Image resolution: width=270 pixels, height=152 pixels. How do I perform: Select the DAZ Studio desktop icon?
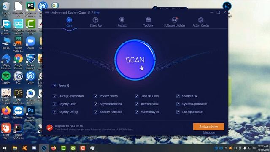point(18,96)
